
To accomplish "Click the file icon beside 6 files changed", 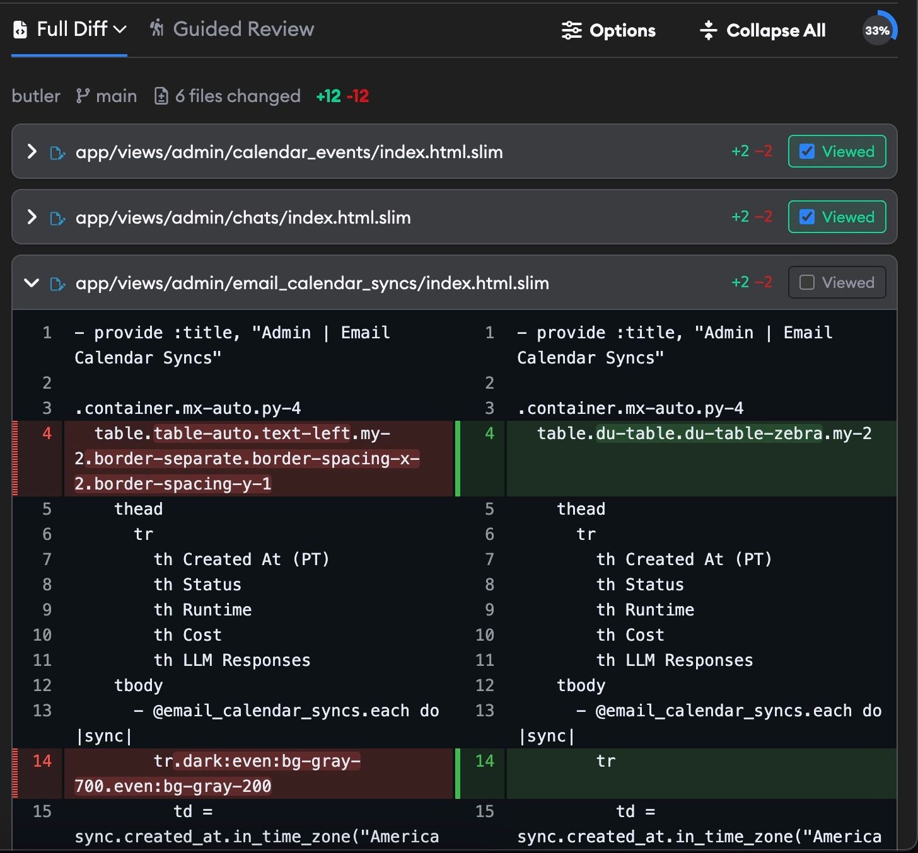I will point(162,96).
